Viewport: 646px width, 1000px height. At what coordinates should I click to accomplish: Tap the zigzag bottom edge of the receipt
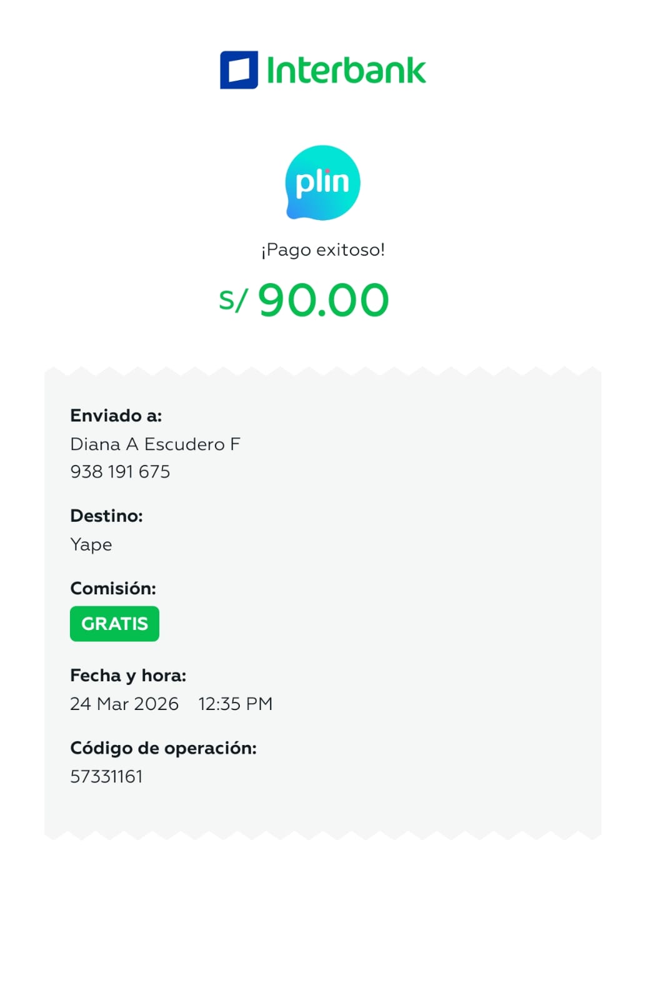tap(322, 835)
